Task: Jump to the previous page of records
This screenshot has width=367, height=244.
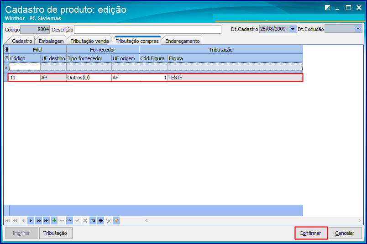Action: pos(15,221)
